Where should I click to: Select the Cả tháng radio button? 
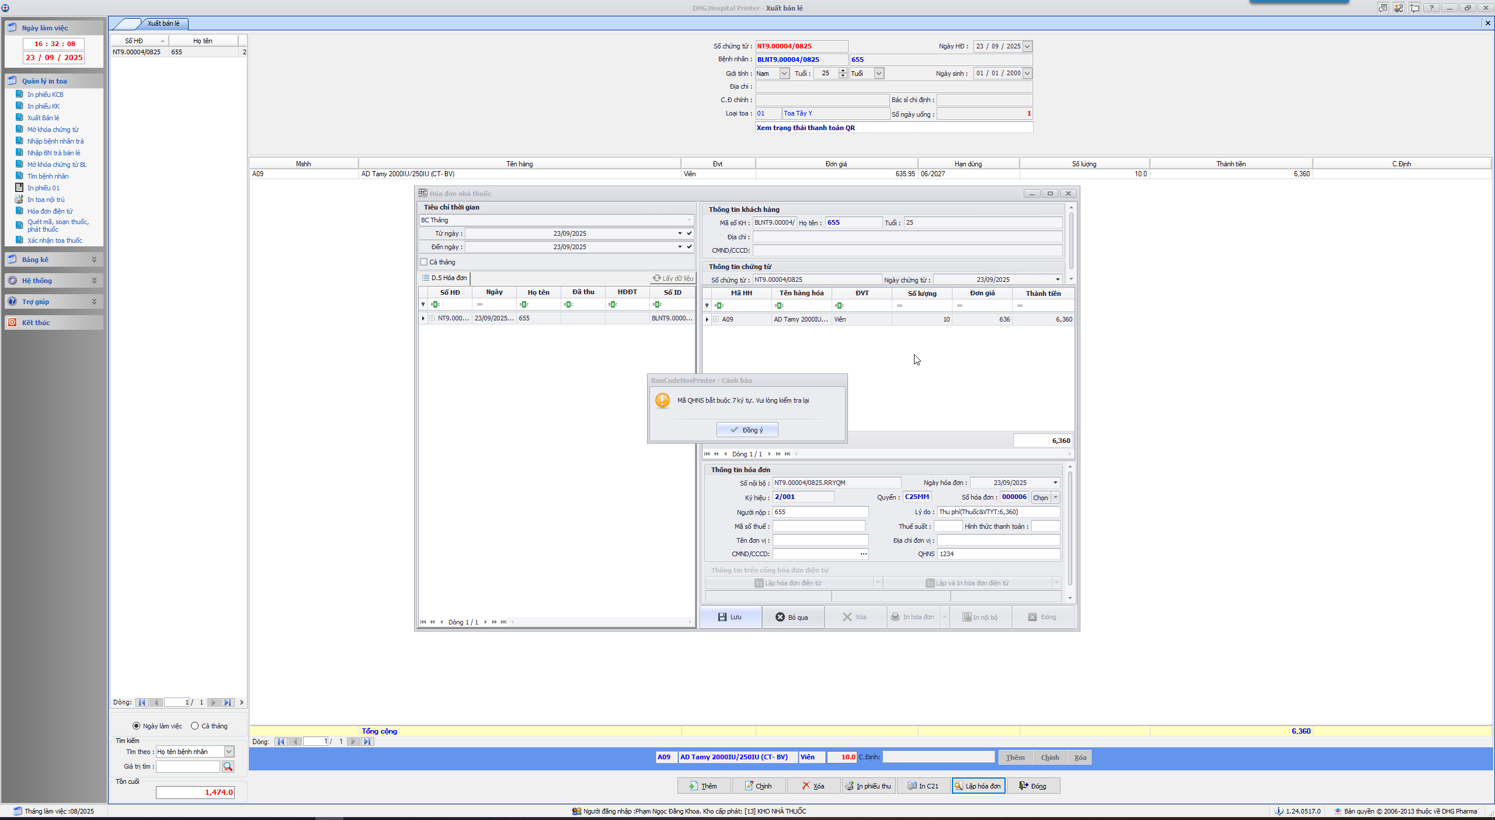[x=195, y=726]
